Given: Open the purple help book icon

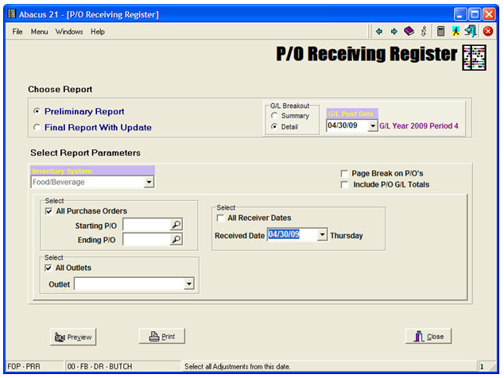Looking at the screenshot, I should click(409, 32).
